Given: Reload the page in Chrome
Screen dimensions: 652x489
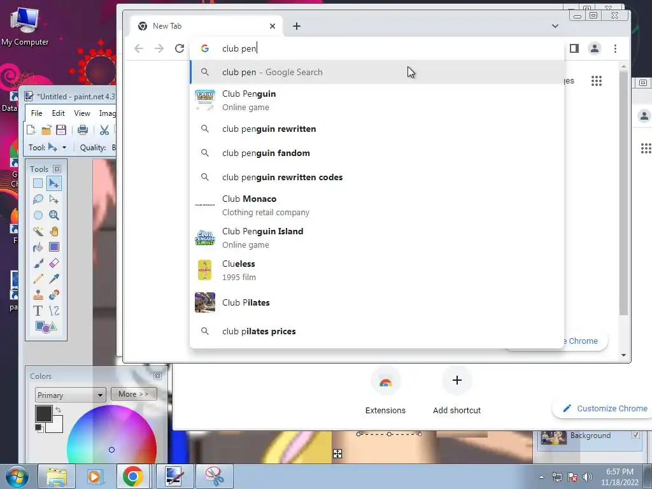Looking at the screenshot, I should [x=179, y=48].
